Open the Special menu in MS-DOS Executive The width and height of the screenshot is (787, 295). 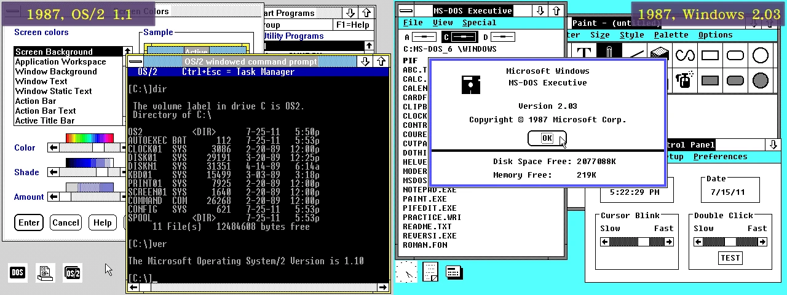click(x=479, y=23)
